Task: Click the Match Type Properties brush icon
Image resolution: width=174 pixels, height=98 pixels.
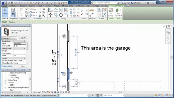Action: pyautogui.click(x=26, y=16)
